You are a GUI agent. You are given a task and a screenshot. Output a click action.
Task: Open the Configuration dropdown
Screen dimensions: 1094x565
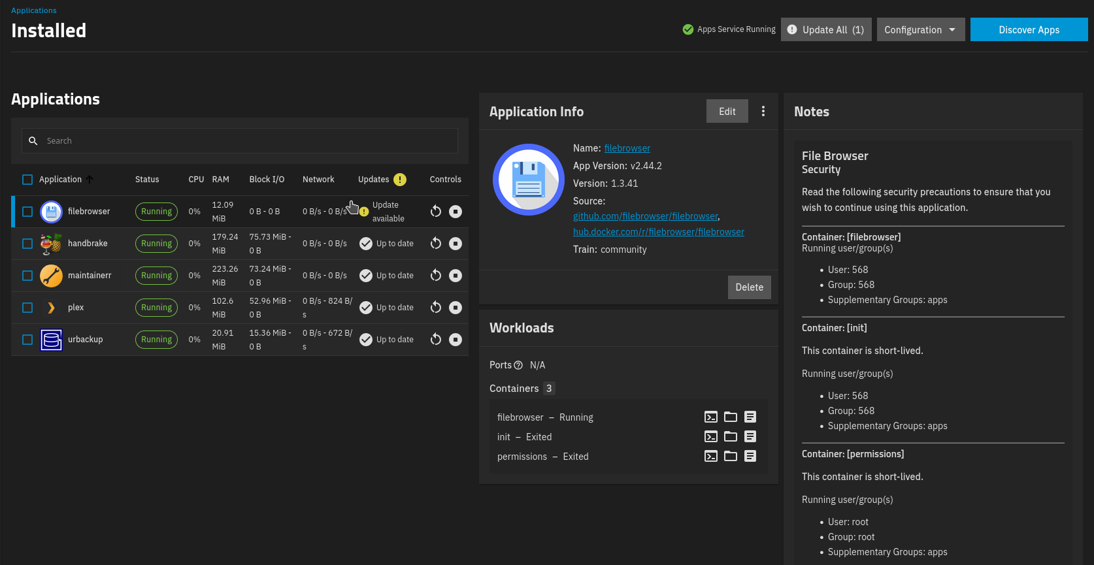pos(920,30)
